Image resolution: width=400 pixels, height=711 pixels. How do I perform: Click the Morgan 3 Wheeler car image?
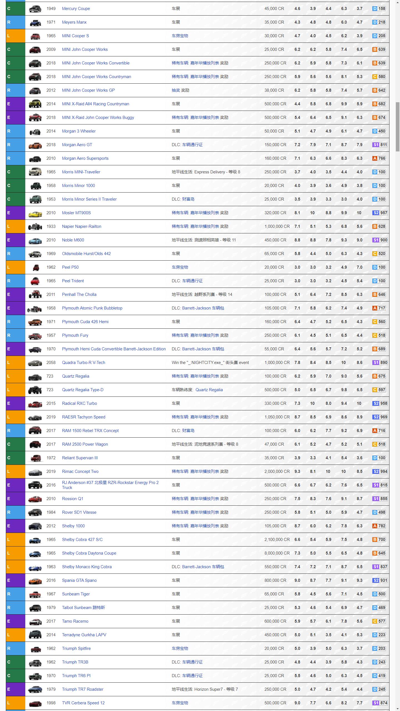(x=35, y=131)
